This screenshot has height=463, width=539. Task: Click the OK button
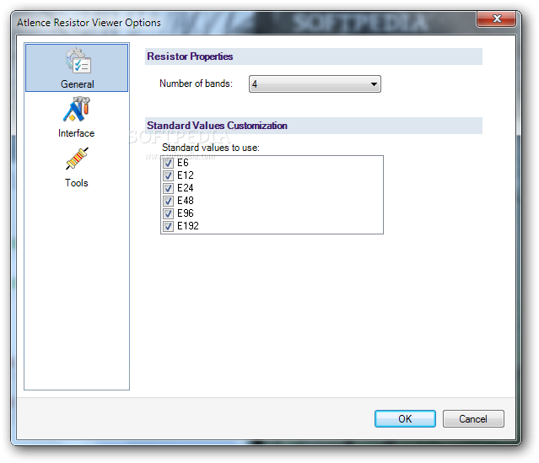coord(405,418)
